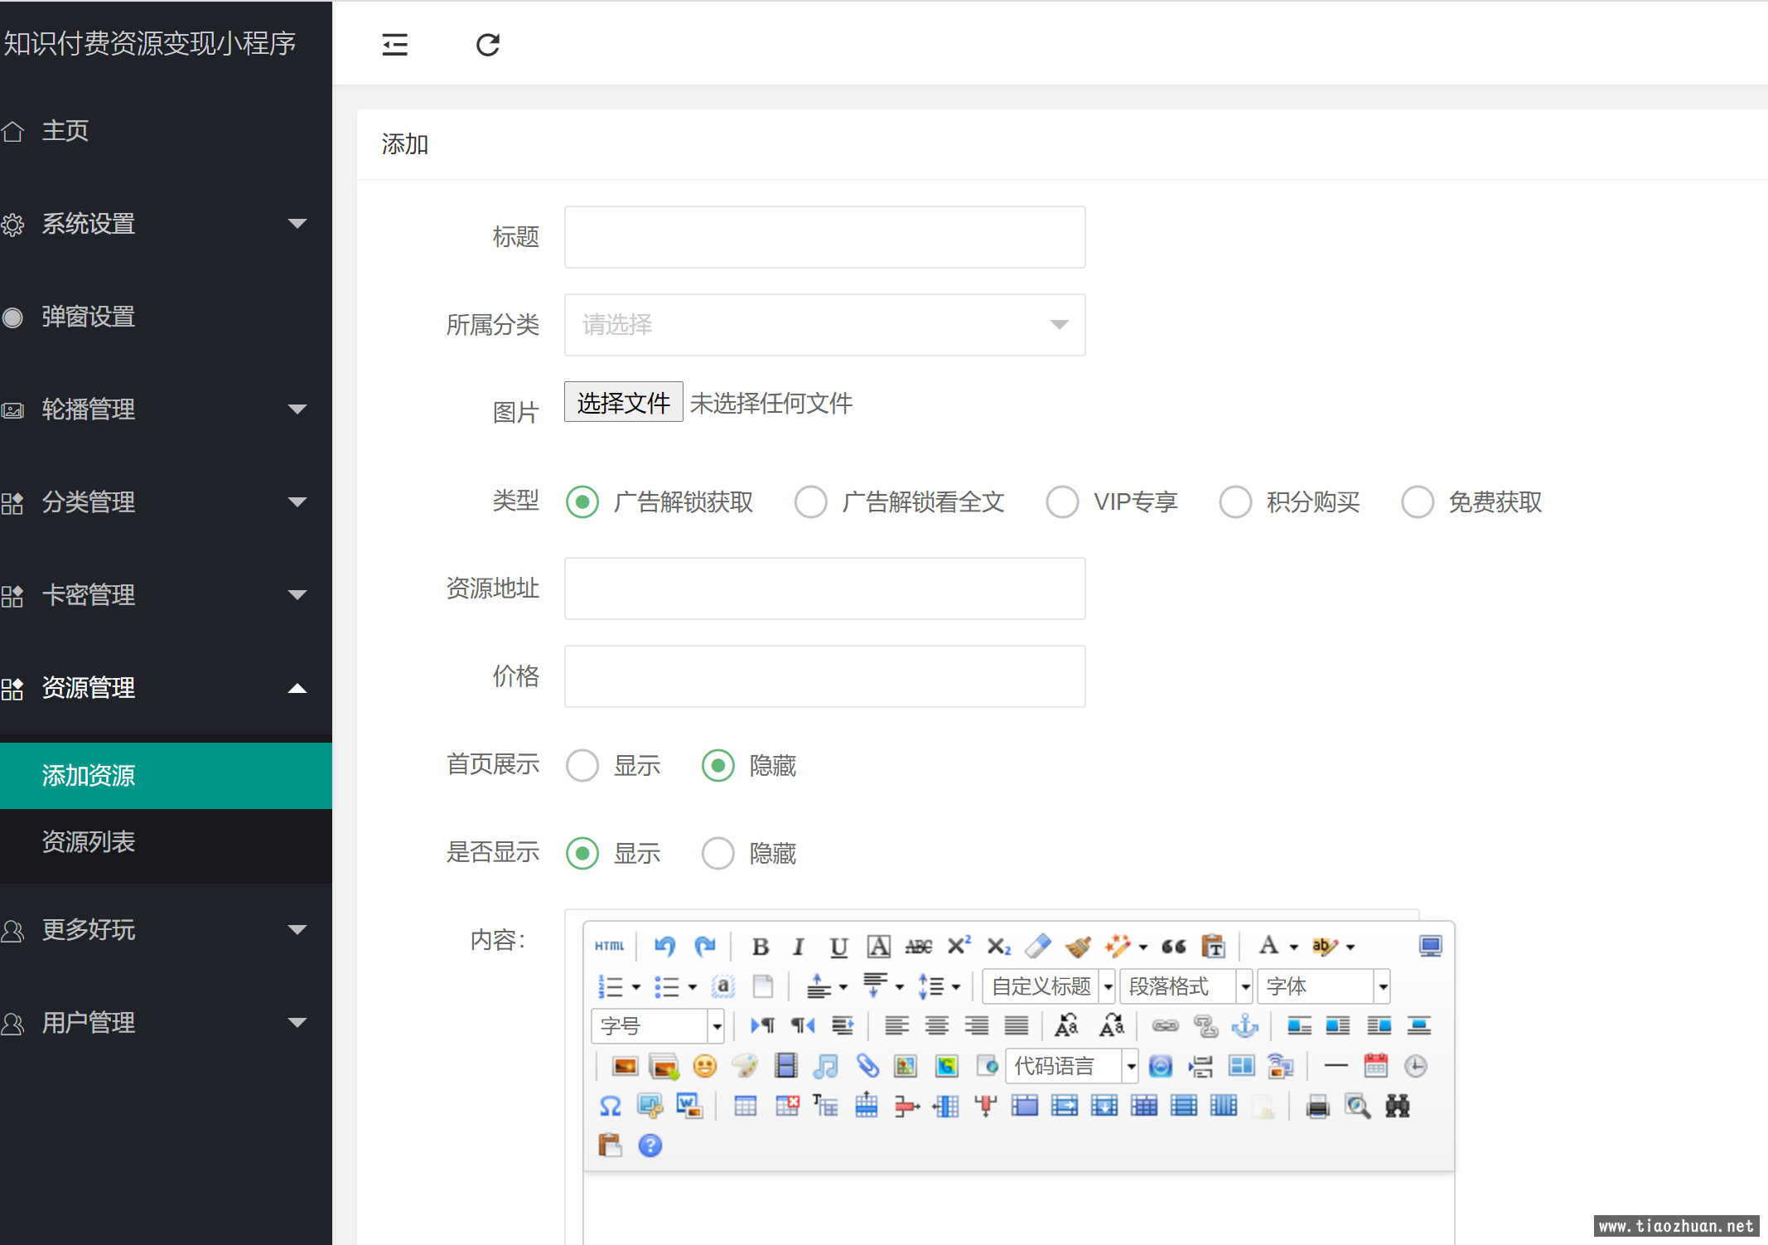Expand the 更多好玩 sidebar menu
The width and height of the screenshot is (1768, 1245).
(166, 930)
